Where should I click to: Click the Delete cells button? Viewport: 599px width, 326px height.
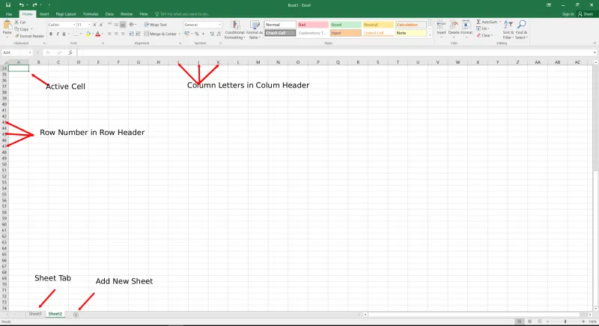454,29
